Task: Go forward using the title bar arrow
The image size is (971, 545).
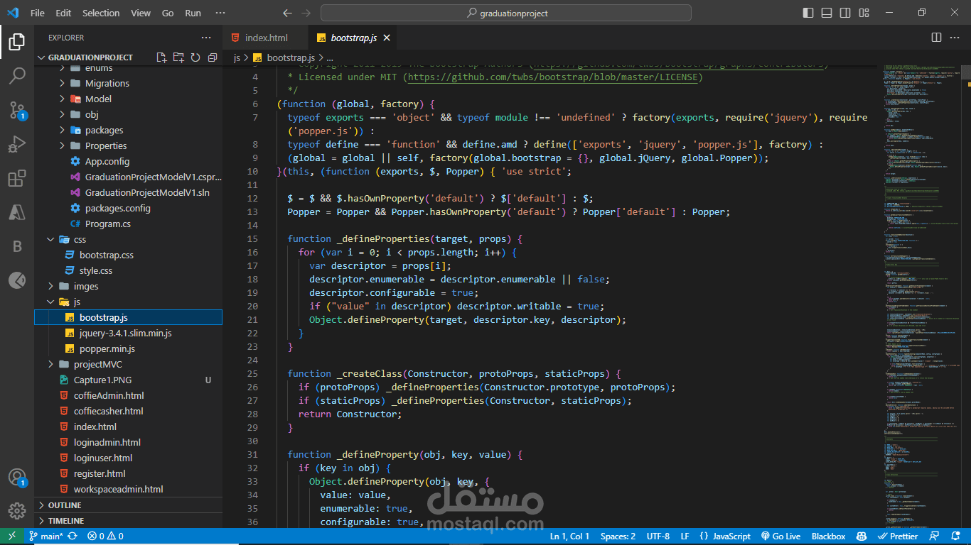Action: (306, 13)
